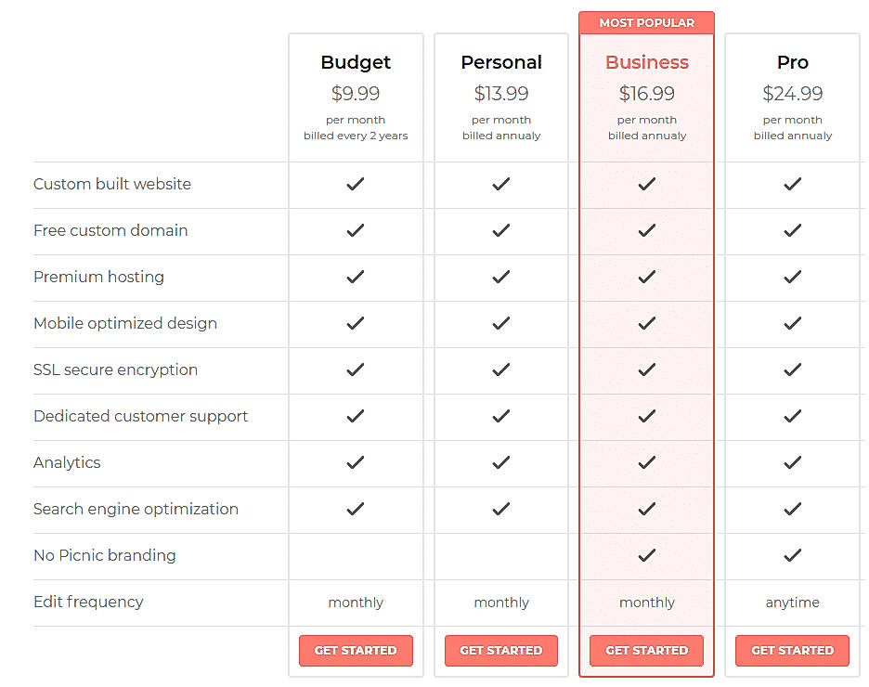The width and height of the screenshot is (869, 687).
Task: Click the $13.99 Personal price label
Action: [x=501, y=93]
